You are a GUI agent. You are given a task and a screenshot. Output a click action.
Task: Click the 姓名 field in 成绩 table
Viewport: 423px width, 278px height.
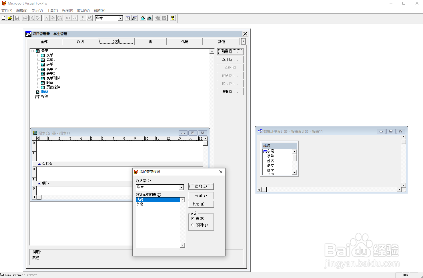click(x=270, y=161)
